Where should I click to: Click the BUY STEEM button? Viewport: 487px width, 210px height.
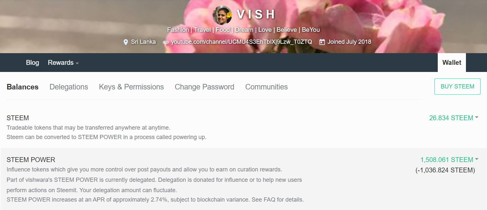coord(458,87)
